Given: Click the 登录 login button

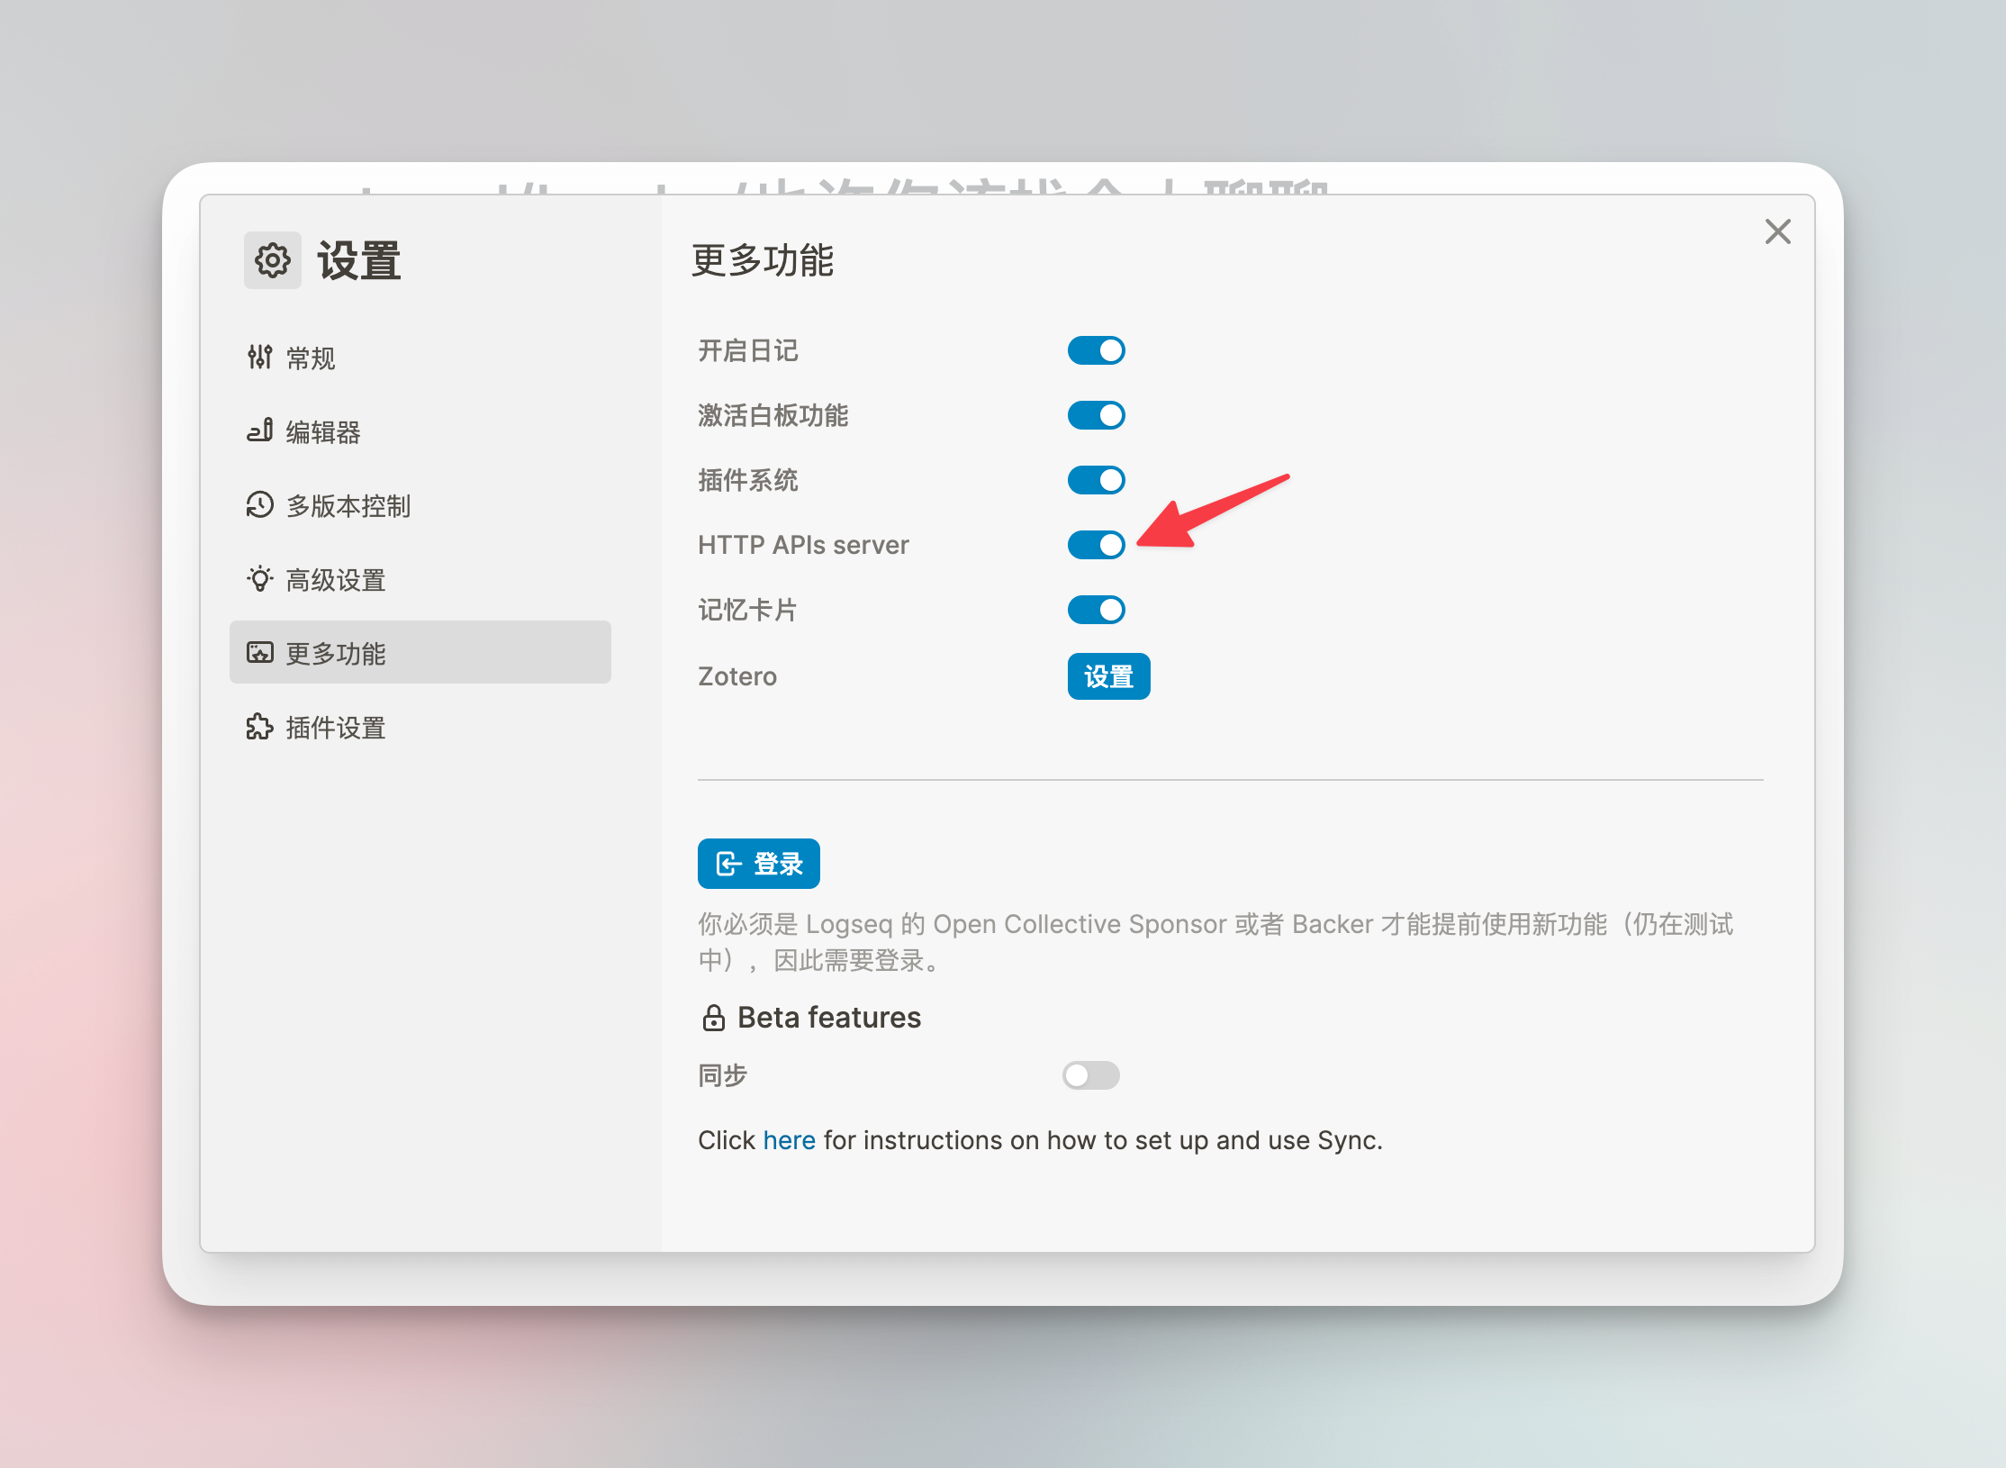Looking at the screenshot, I should tap(758, 863).
